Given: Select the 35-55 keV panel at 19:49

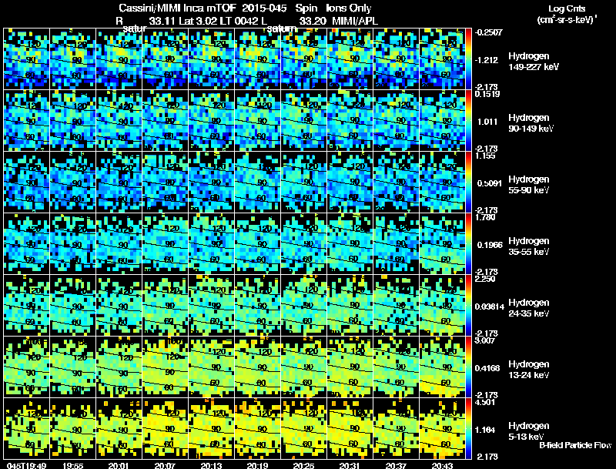Looking at the screenshot, I should click(26, 244).
